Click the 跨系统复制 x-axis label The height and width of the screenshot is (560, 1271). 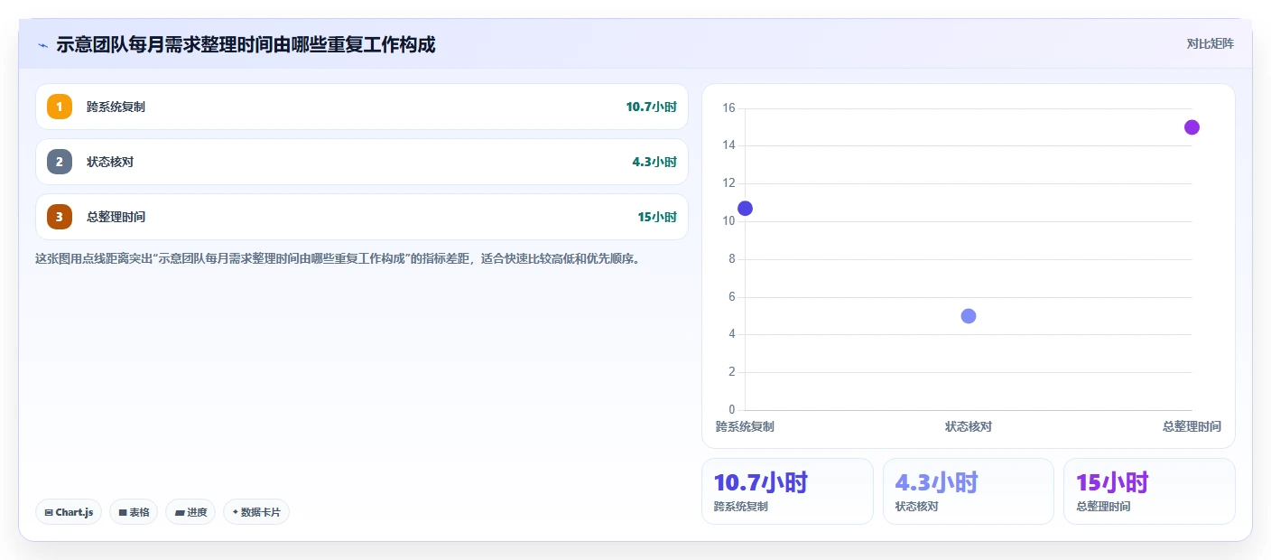point(745,426)
